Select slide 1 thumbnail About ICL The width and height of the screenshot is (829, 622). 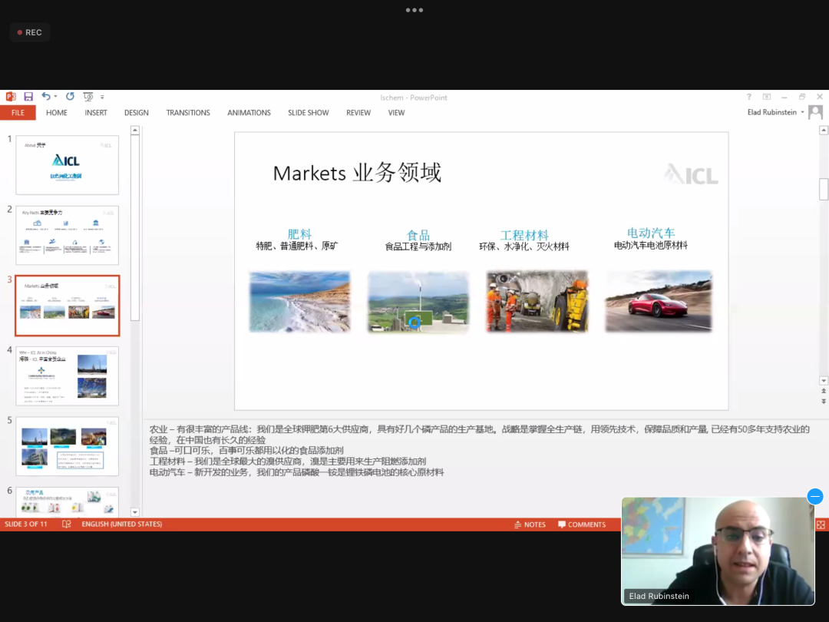point(67,165)
